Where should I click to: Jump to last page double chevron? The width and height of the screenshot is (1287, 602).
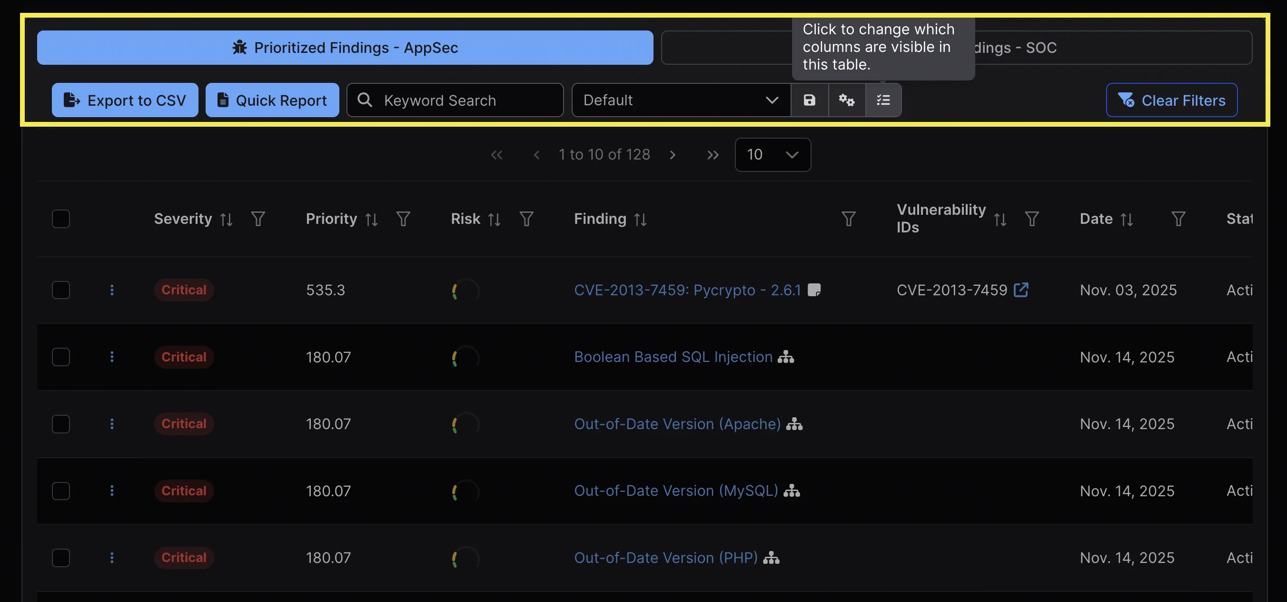[x=713, y=155]
